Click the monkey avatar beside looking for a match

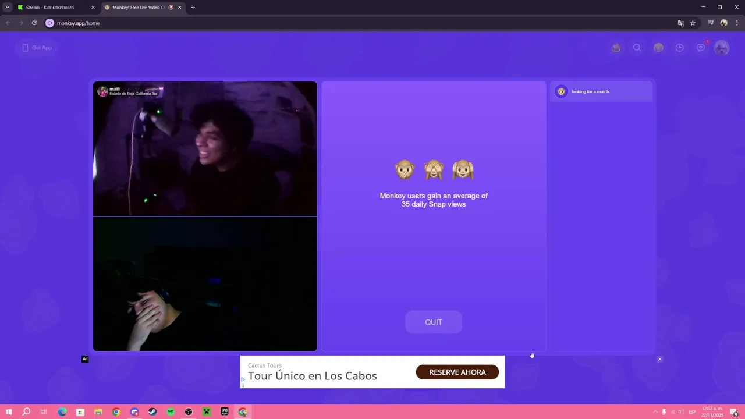click(561, 91)
